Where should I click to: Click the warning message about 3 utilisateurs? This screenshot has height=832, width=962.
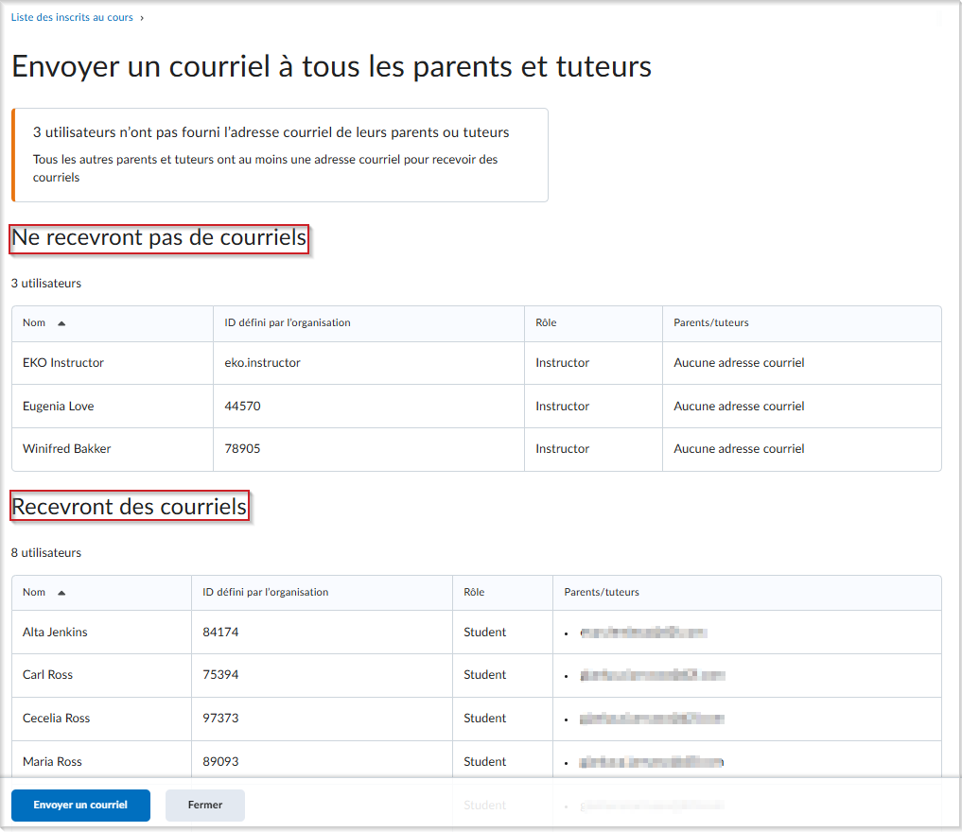coord(279,154)
